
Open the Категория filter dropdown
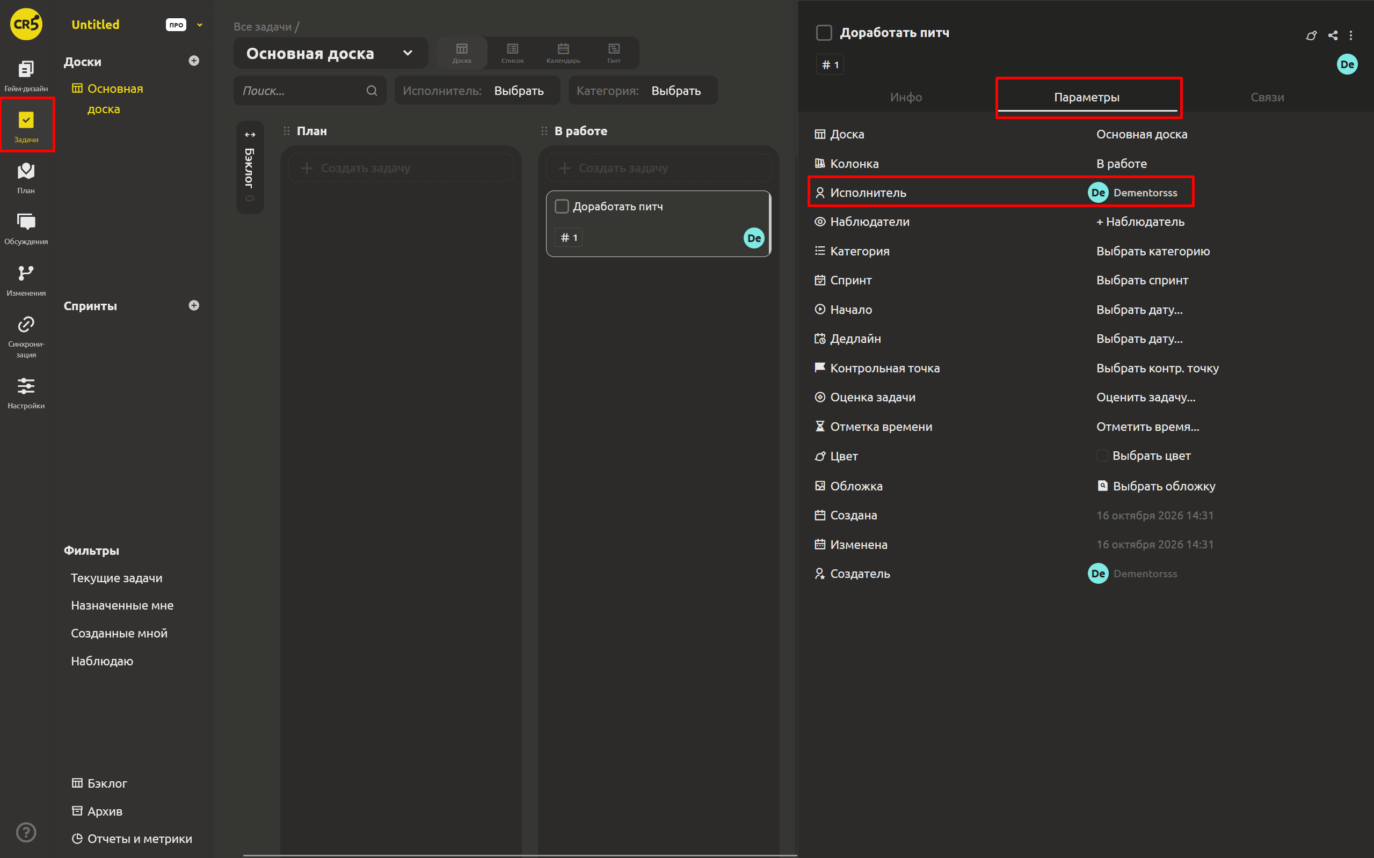point(643,91)
